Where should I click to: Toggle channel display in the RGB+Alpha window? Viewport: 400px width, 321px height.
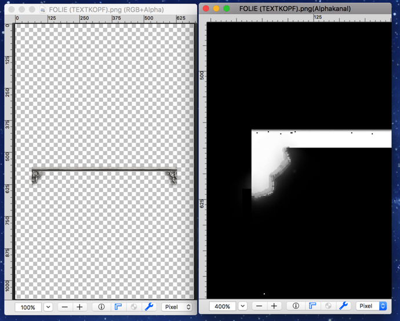[x=134, y=307]
